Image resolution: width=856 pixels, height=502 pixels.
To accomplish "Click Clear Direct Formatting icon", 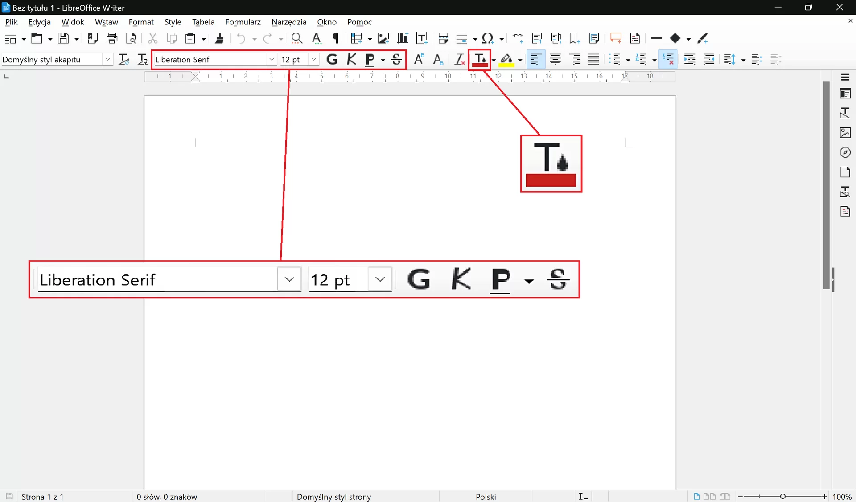I will click(459, 59).
